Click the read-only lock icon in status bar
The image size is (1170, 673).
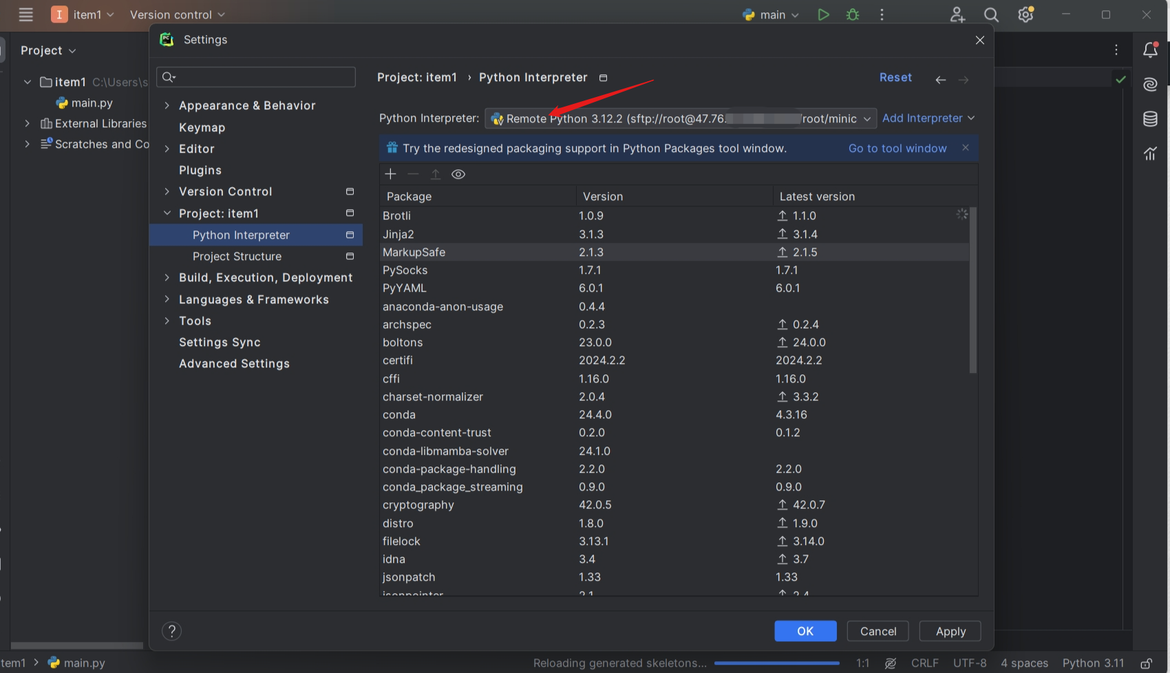1146,663
